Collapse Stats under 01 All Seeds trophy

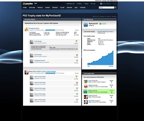point(76,43)
